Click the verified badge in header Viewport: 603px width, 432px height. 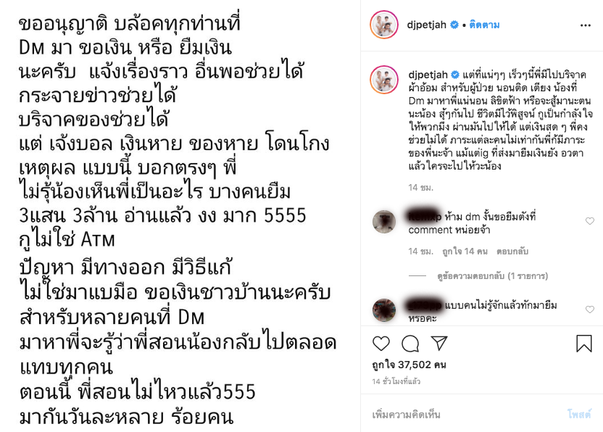pos(454,25)
